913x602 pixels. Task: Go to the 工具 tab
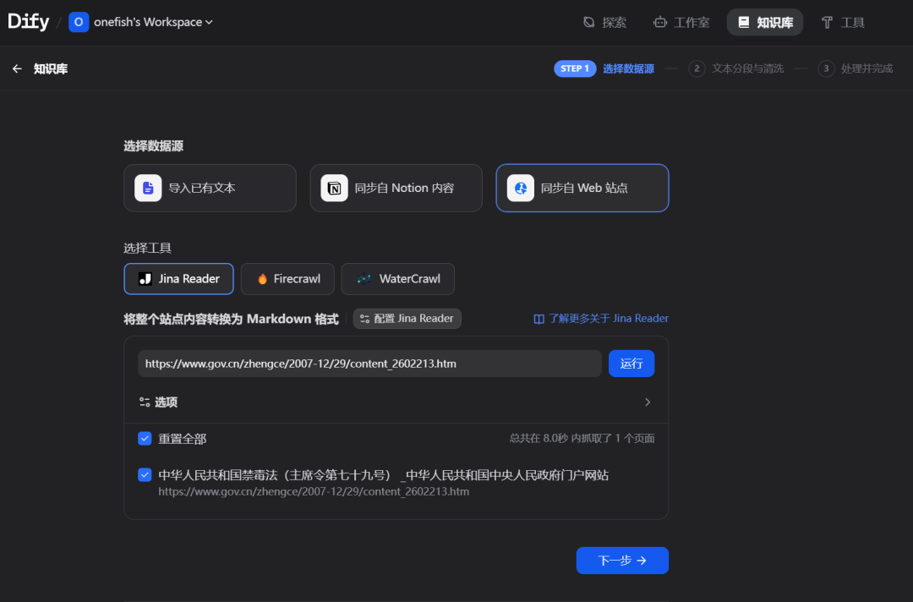843,23
